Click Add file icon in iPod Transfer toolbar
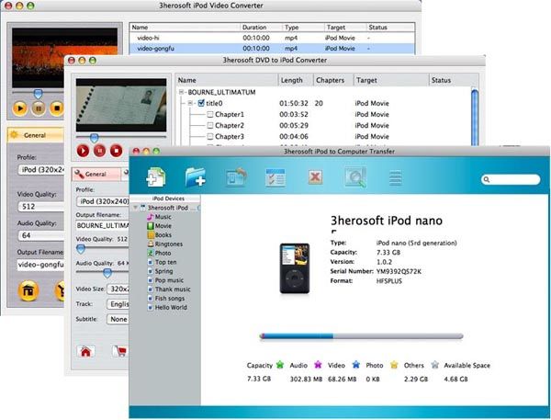The image size is (551, 420). click(x=156, y=176)
